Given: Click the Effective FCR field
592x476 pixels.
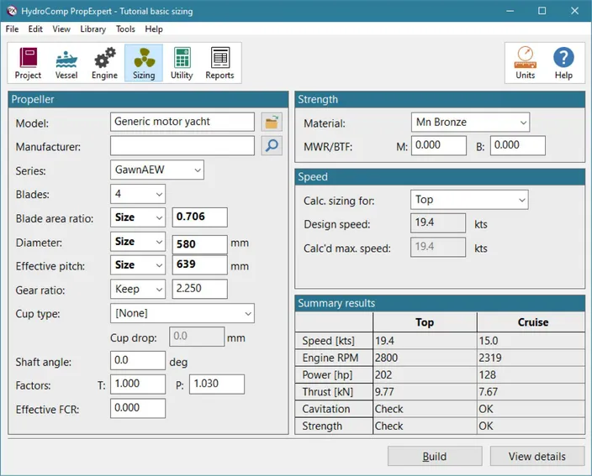Looking at the screenshot, I should (138, 408).
